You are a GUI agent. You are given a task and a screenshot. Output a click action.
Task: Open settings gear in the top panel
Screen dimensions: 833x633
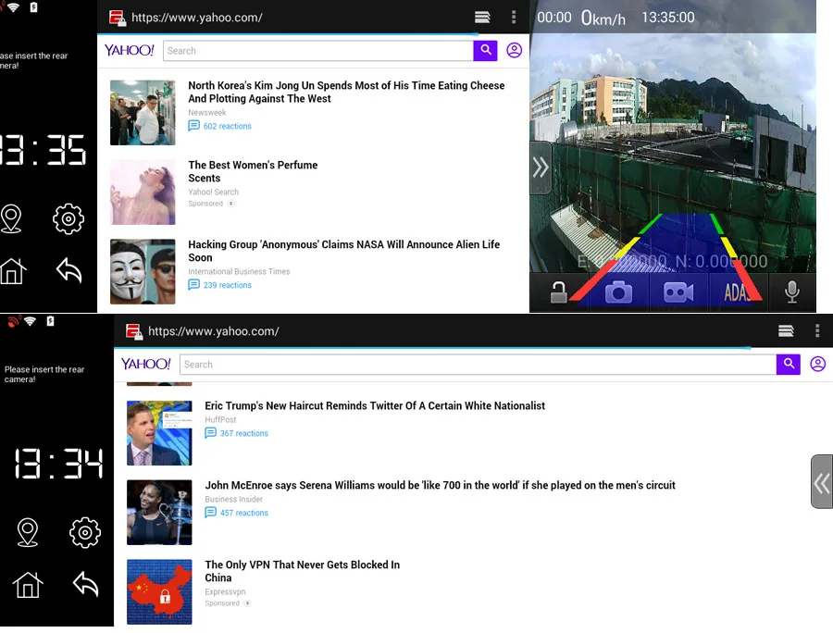[68, 218]
